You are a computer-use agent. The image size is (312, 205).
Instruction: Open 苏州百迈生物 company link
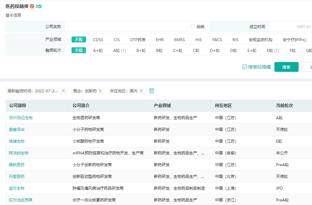pos(21,118)
